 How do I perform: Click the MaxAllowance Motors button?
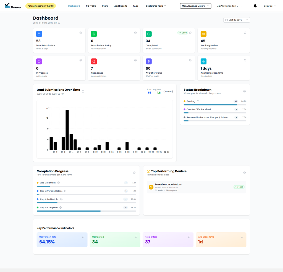pyautogui.click(x=195, y=6)
